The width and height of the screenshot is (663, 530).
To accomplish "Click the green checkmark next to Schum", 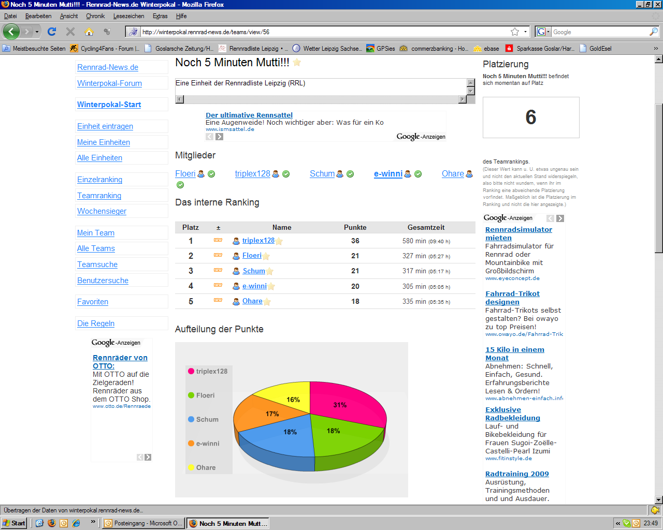I will coord(350,174).
